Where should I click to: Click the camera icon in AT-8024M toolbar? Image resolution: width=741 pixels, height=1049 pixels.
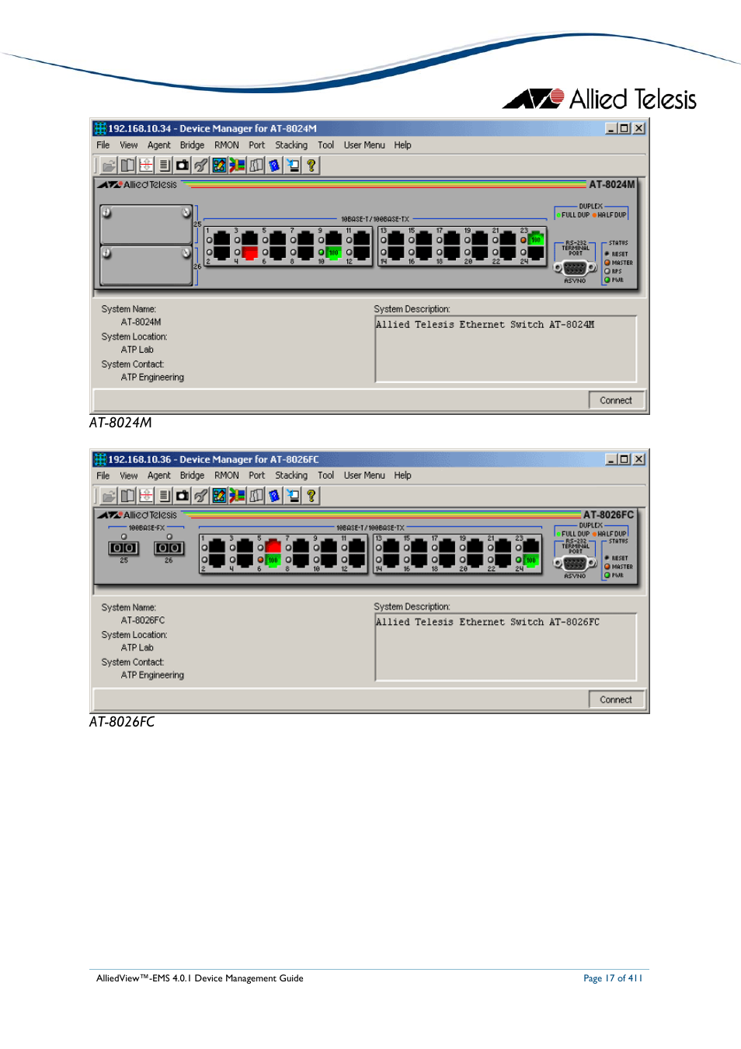[x=183, y=166]
